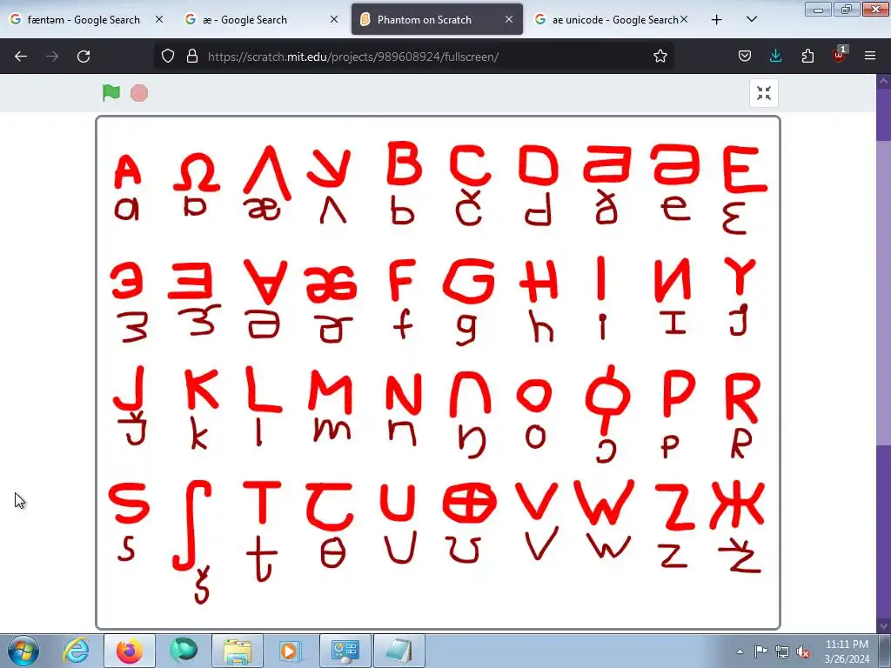Click the red Omega symbol in stage
Screen dimensions: 891x668
pos(196,173)
